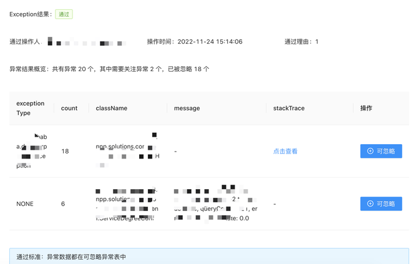Click the 通过标准 info banner
Viewport: 418px width, 264px height.
[x=209, y=256]
